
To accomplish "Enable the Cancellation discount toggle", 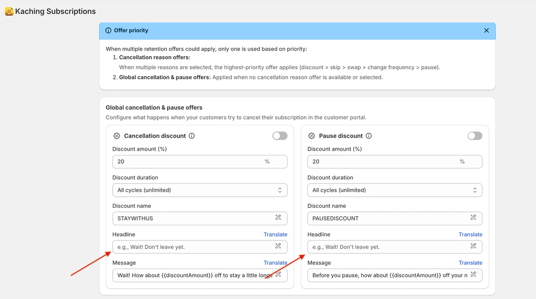I will point(280,136).
